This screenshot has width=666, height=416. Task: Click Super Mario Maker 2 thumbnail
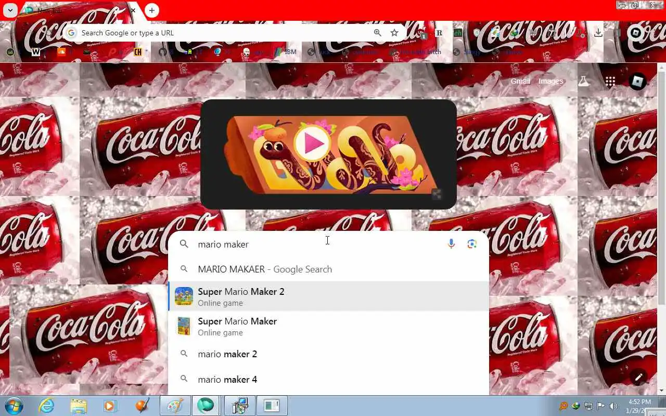click(184, 296)
